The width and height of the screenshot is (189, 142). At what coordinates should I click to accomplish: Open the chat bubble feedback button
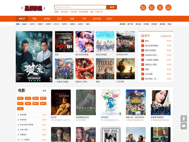click(184, 126)
